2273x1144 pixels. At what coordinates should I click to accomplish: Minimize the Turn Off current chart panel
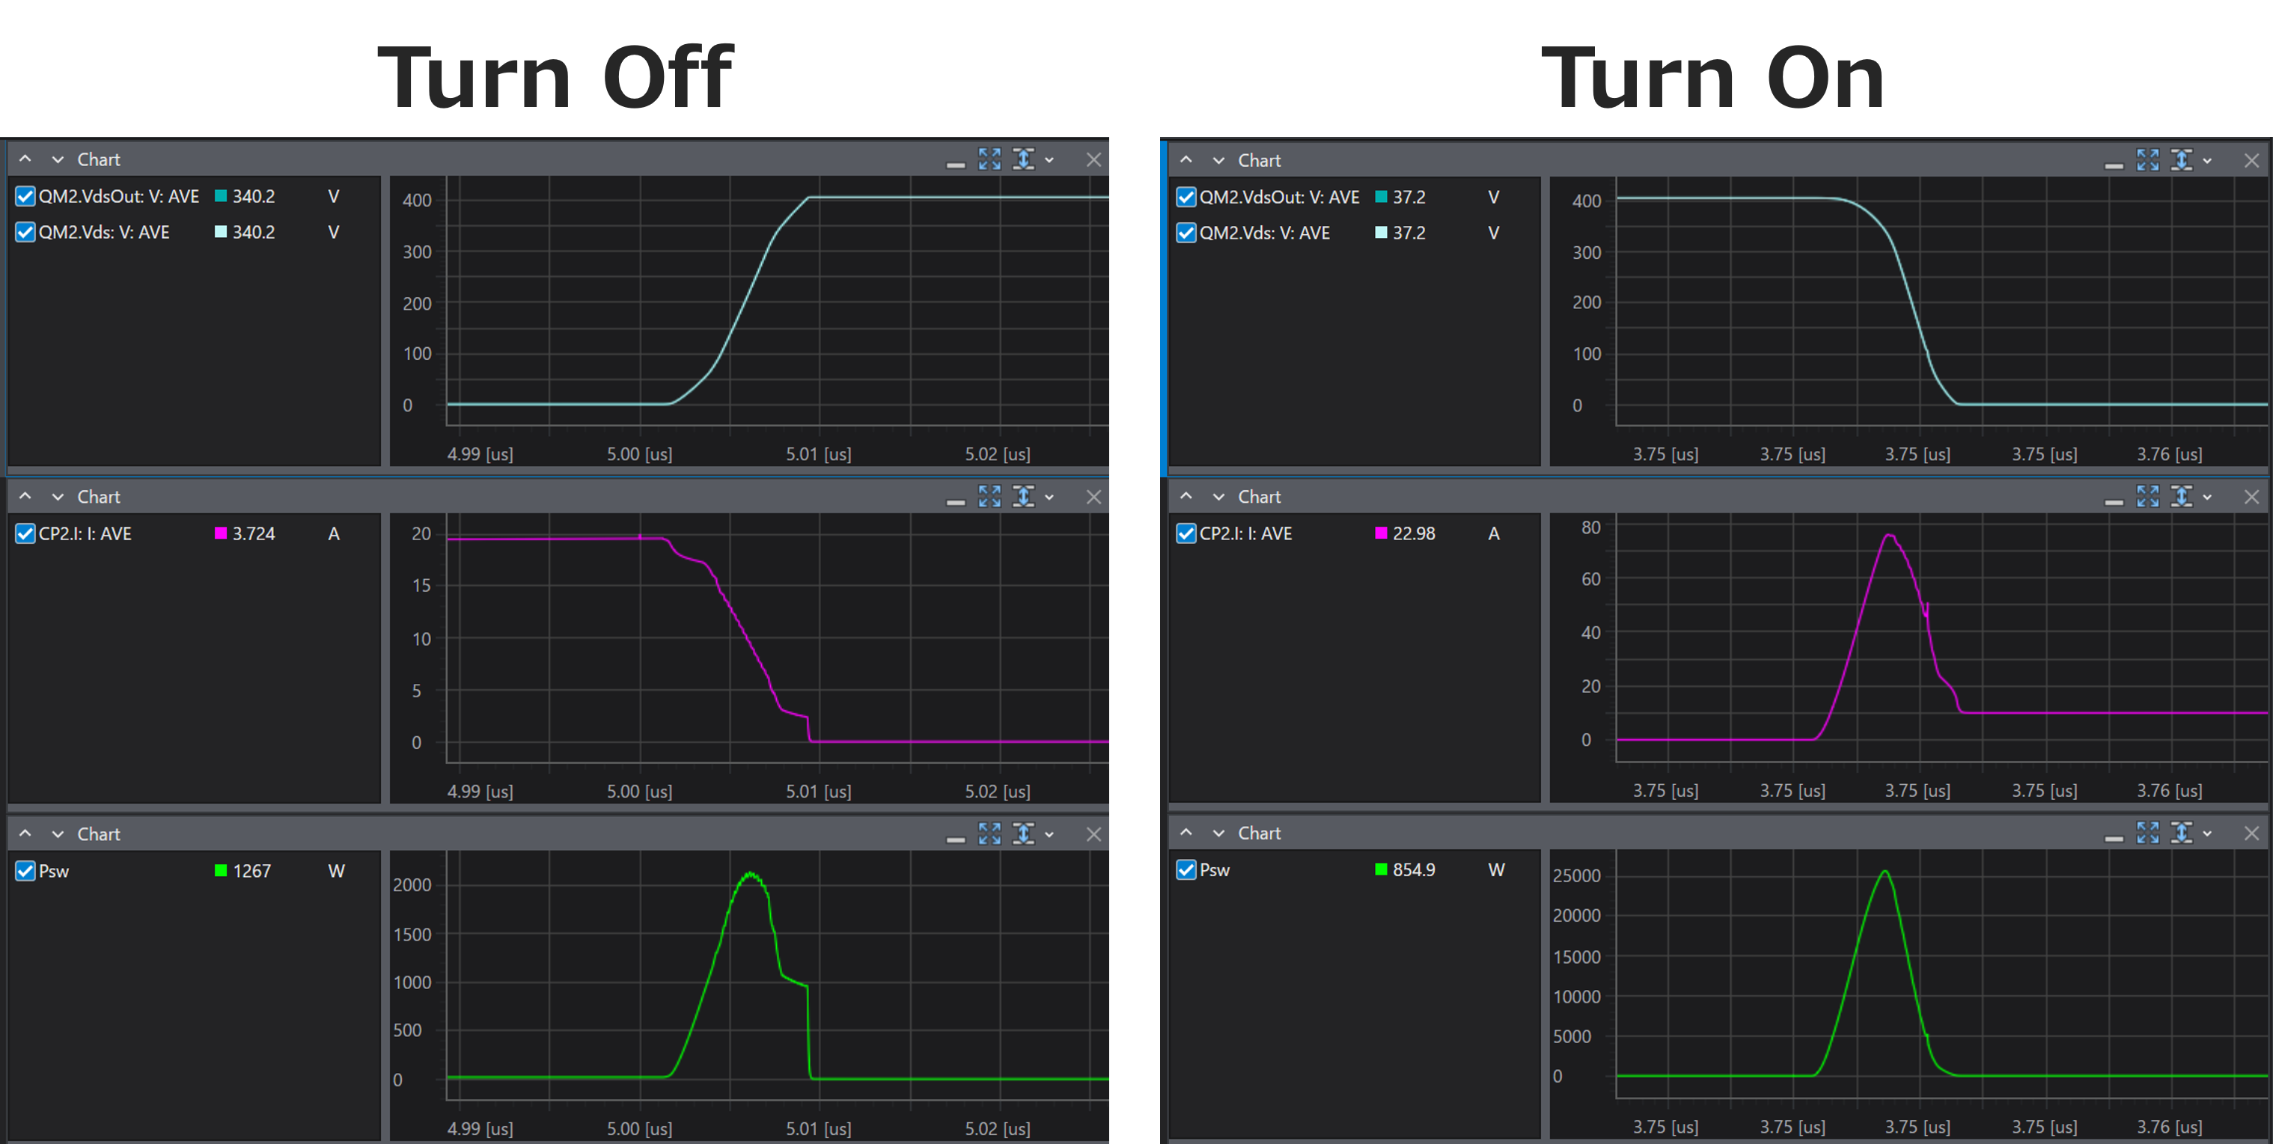pyautogui.click(x=956, y=502)
